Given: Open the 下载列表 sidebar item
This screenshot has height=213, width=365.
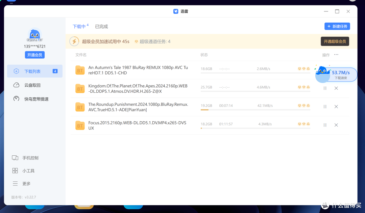Looking at the screenshot, I should [x=35, y=71].
